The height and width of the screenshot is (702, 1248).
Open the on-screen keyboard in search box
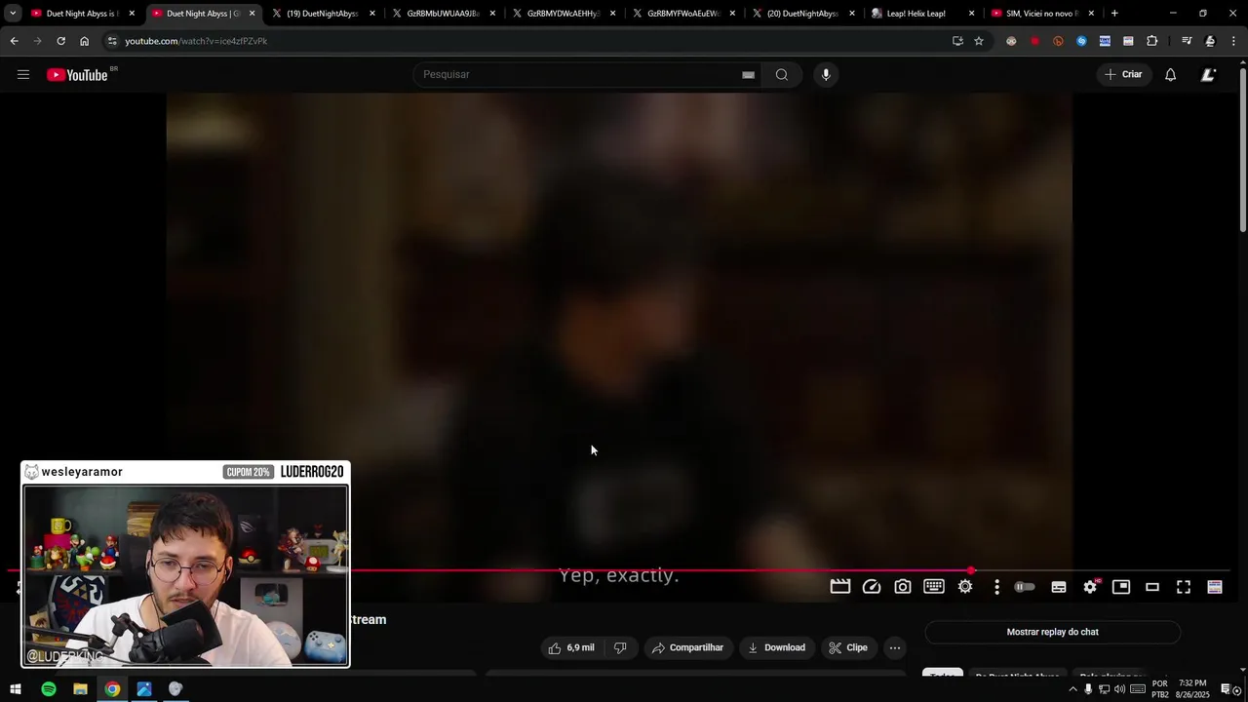[x=748, y=75]
